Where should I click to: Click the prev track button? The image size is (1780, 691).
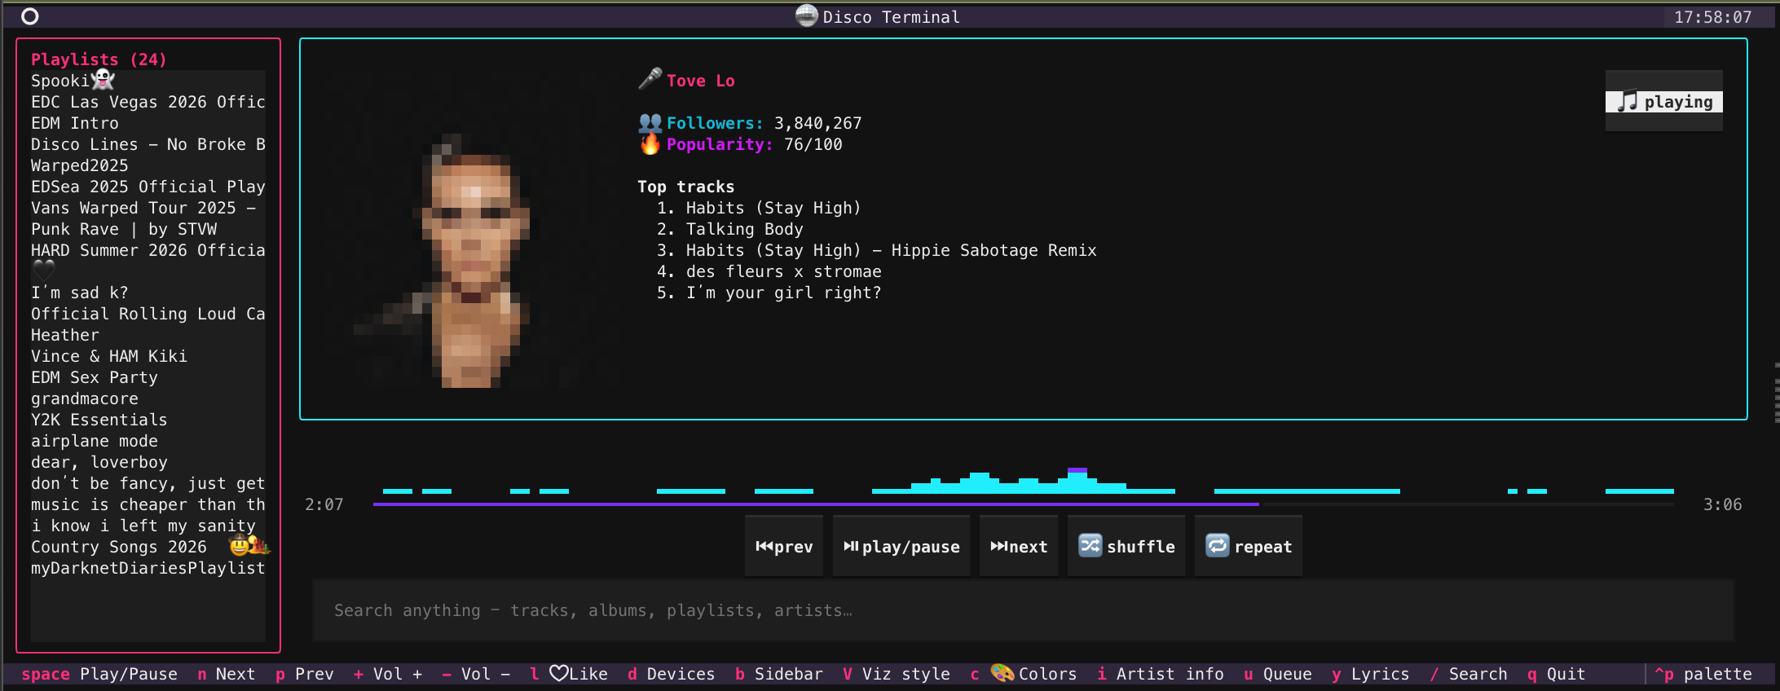click(783, 547)
